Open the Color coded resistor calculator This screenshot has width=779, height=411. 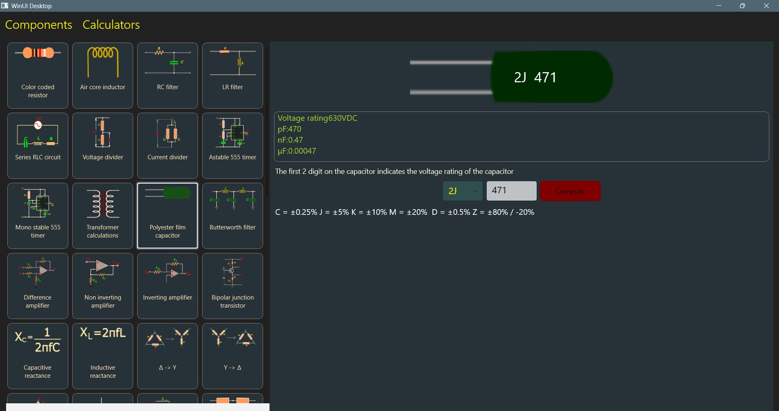(x=38, y=75)
